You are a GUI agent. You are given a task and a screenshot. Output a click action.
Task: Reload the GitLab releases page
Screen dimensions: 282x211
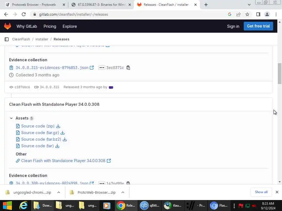point(24,14)
